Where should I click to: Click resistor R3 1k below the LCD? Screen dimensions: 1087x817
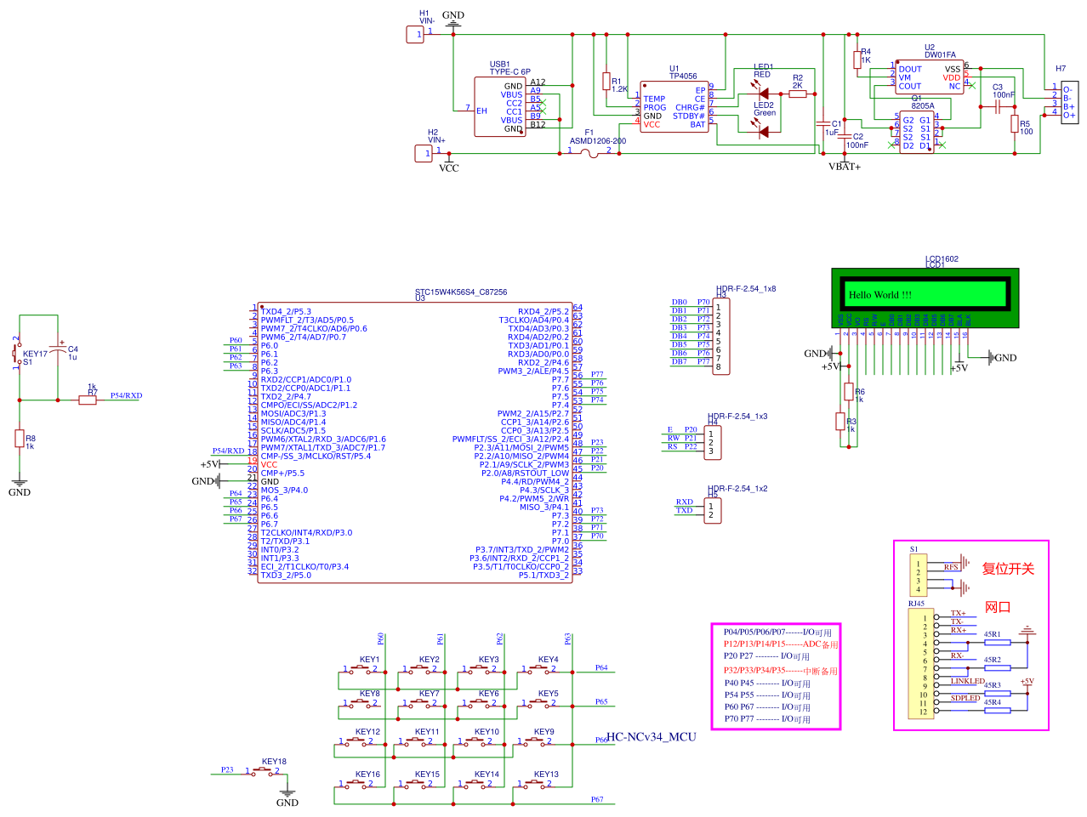(839, 421)
